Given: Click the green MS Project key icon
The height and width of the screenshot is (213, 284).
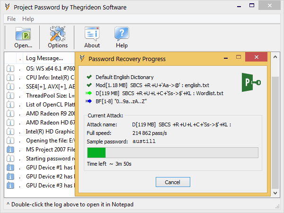Looking at the screenshot, I should coord(251,82).
